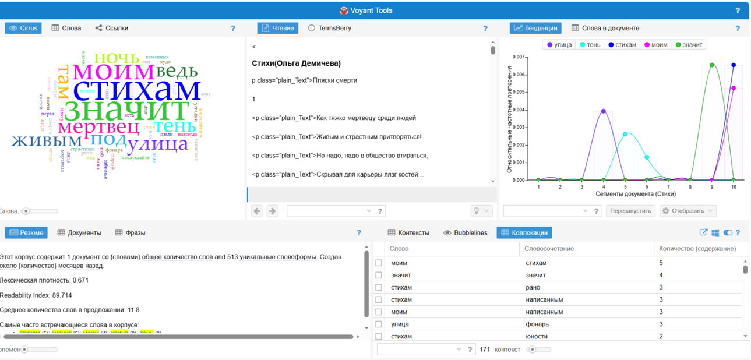Tick checkbox for row значит – значит
This screenshot has width=751, height=360.
click(x=379, y=275)
